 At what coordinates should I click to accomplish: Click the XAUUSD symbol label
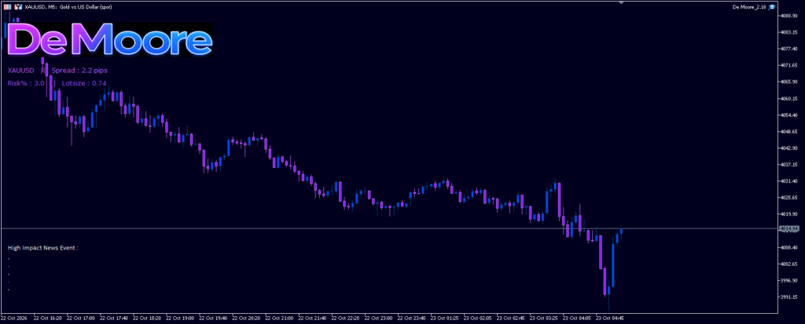[x=20, y=71]
